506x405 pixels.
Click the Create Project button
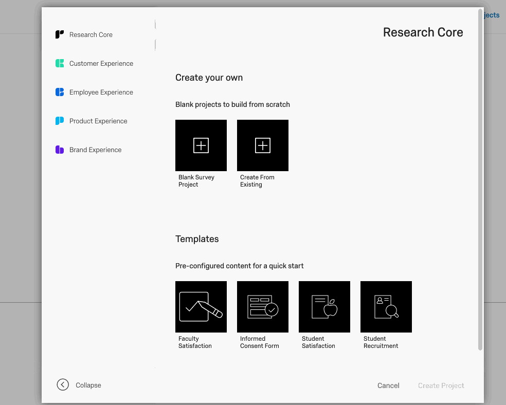point(441,385)
